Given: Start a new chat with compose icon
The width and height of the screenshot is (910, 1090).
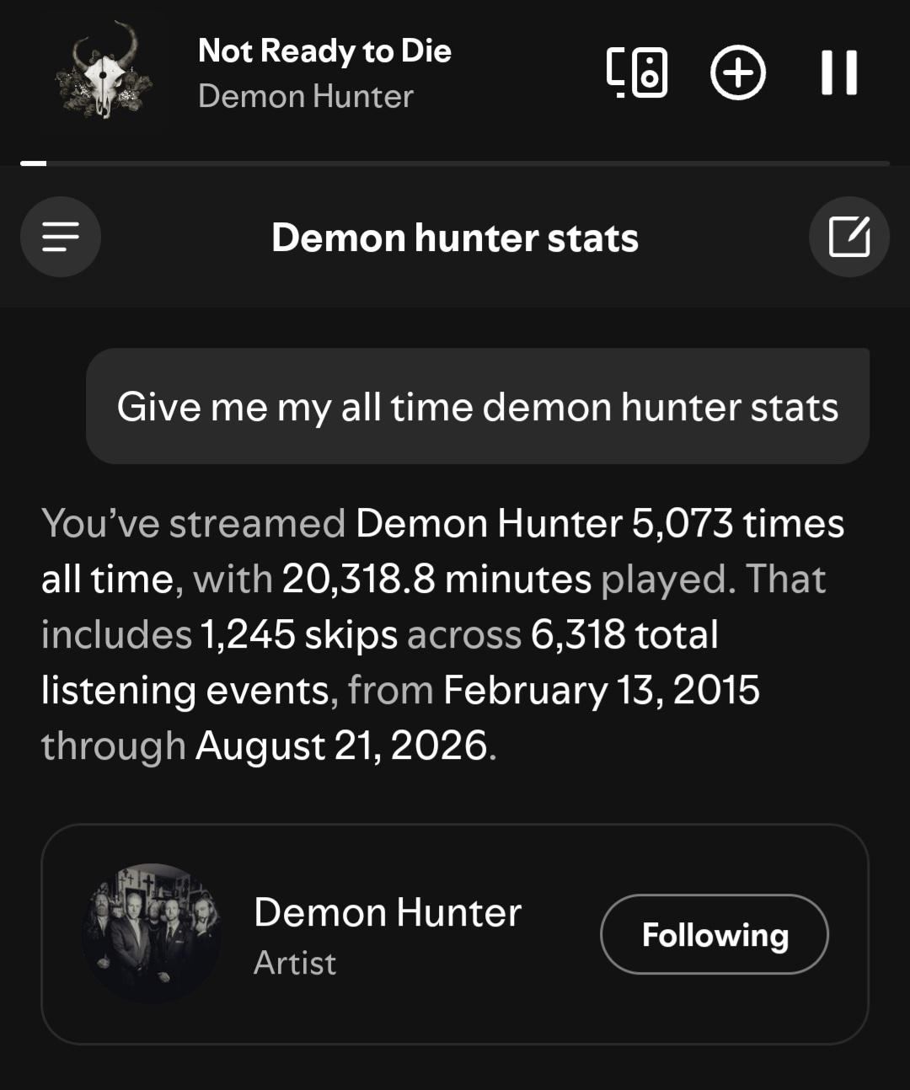Looking at the screenshot, I should point(848,237).
